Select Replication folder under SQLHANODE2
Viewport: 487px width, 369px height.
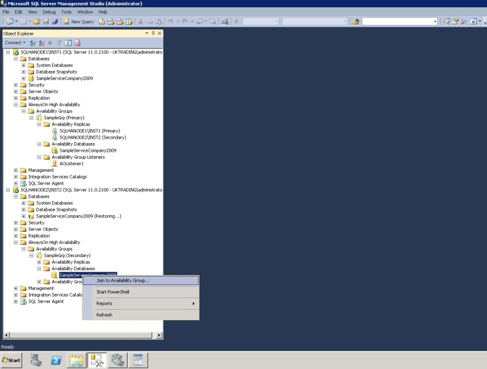[x=39, y=236]
